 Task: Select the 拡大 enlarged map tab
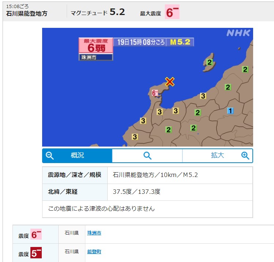pyautogui.click(x=218, y=156)
